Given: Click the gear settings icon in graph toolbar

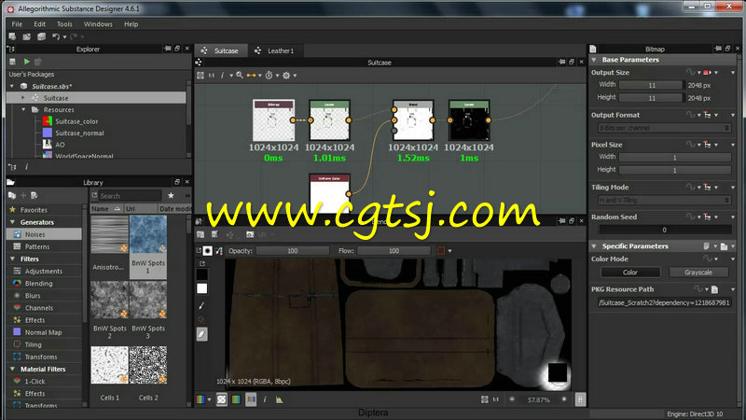Looking at the screenshot, I should point(286,76).
